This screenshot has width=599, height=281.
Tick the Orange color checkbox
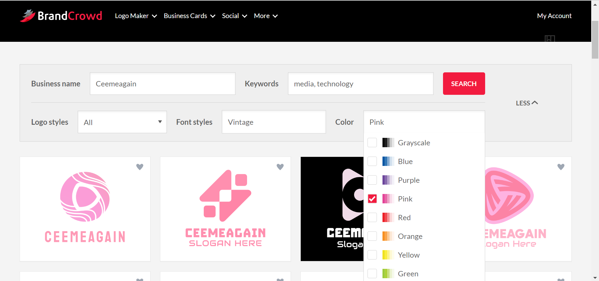[372, 236]
